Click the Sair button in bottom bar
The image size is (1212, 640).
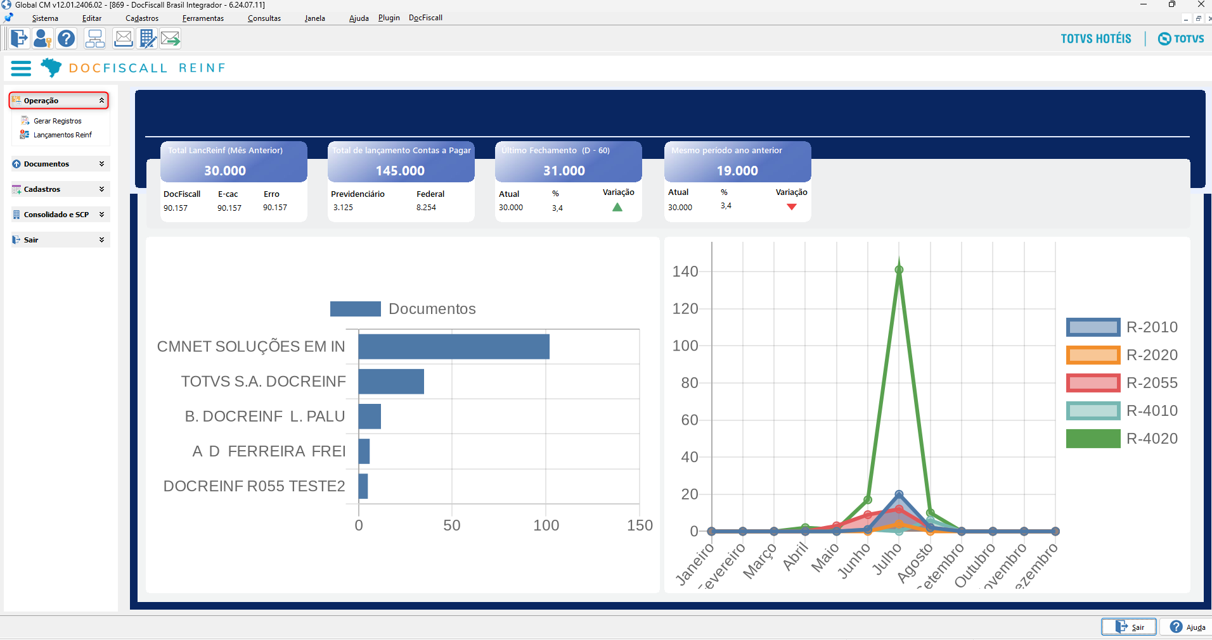tap(1128, 627)
